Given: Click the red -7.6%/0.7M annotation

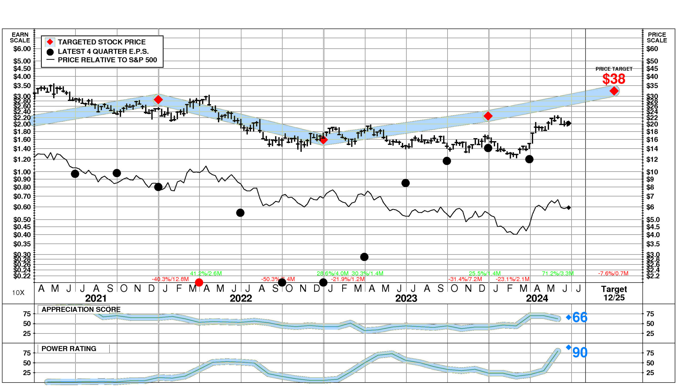Looking at the screenshot, I should [613, 273].
